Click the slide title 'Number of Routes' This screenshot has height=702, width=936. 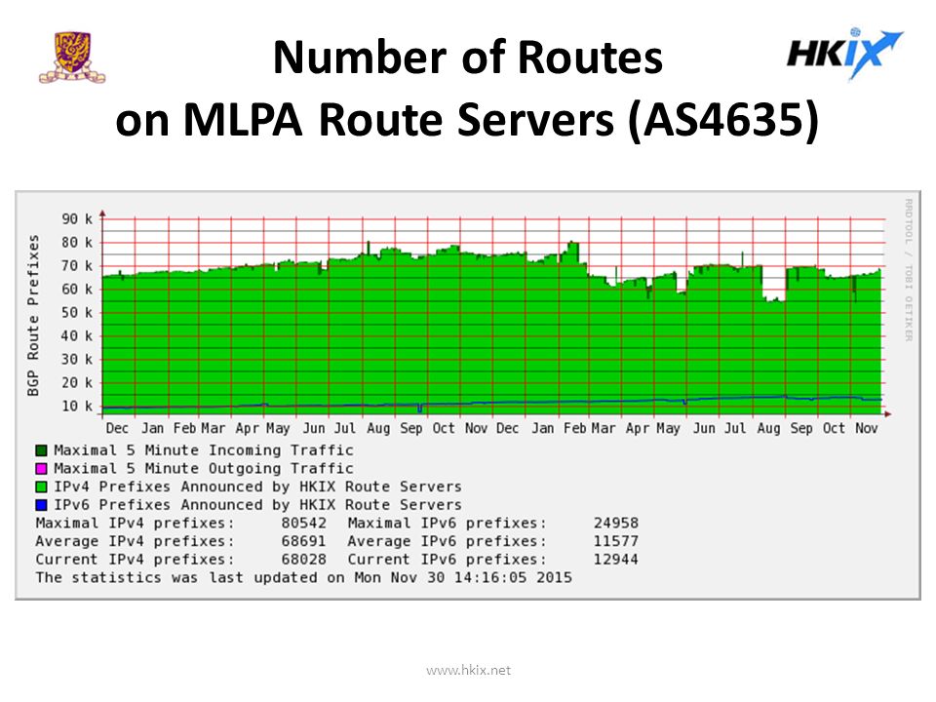[467, 58]
